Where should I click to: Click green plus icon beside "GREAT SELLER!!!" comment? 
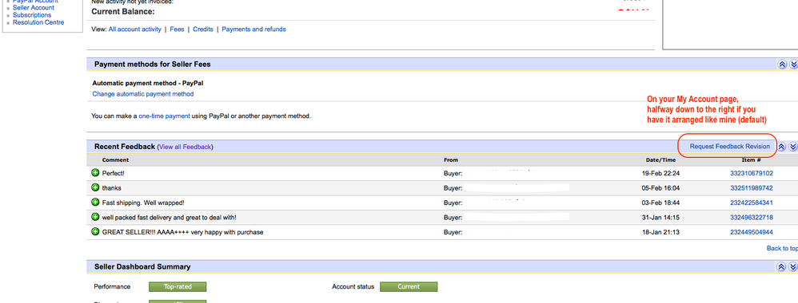(95, 232)
